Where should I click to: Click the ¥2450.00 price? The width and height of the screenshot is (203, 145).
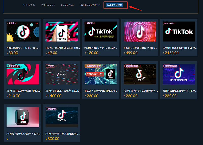[x=171, y=53]
